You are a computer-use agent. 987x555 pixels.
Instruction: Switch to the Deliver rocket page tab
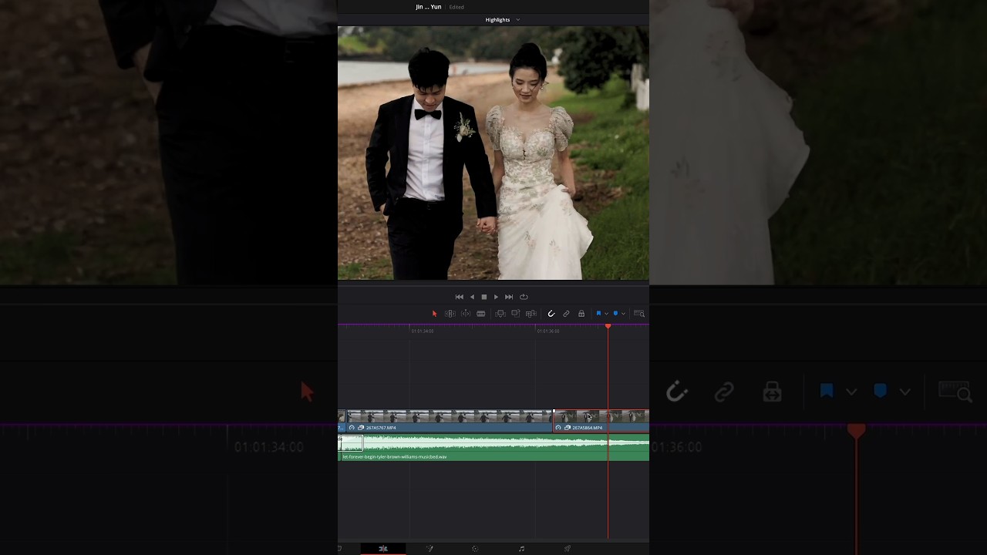coord(568,549)
